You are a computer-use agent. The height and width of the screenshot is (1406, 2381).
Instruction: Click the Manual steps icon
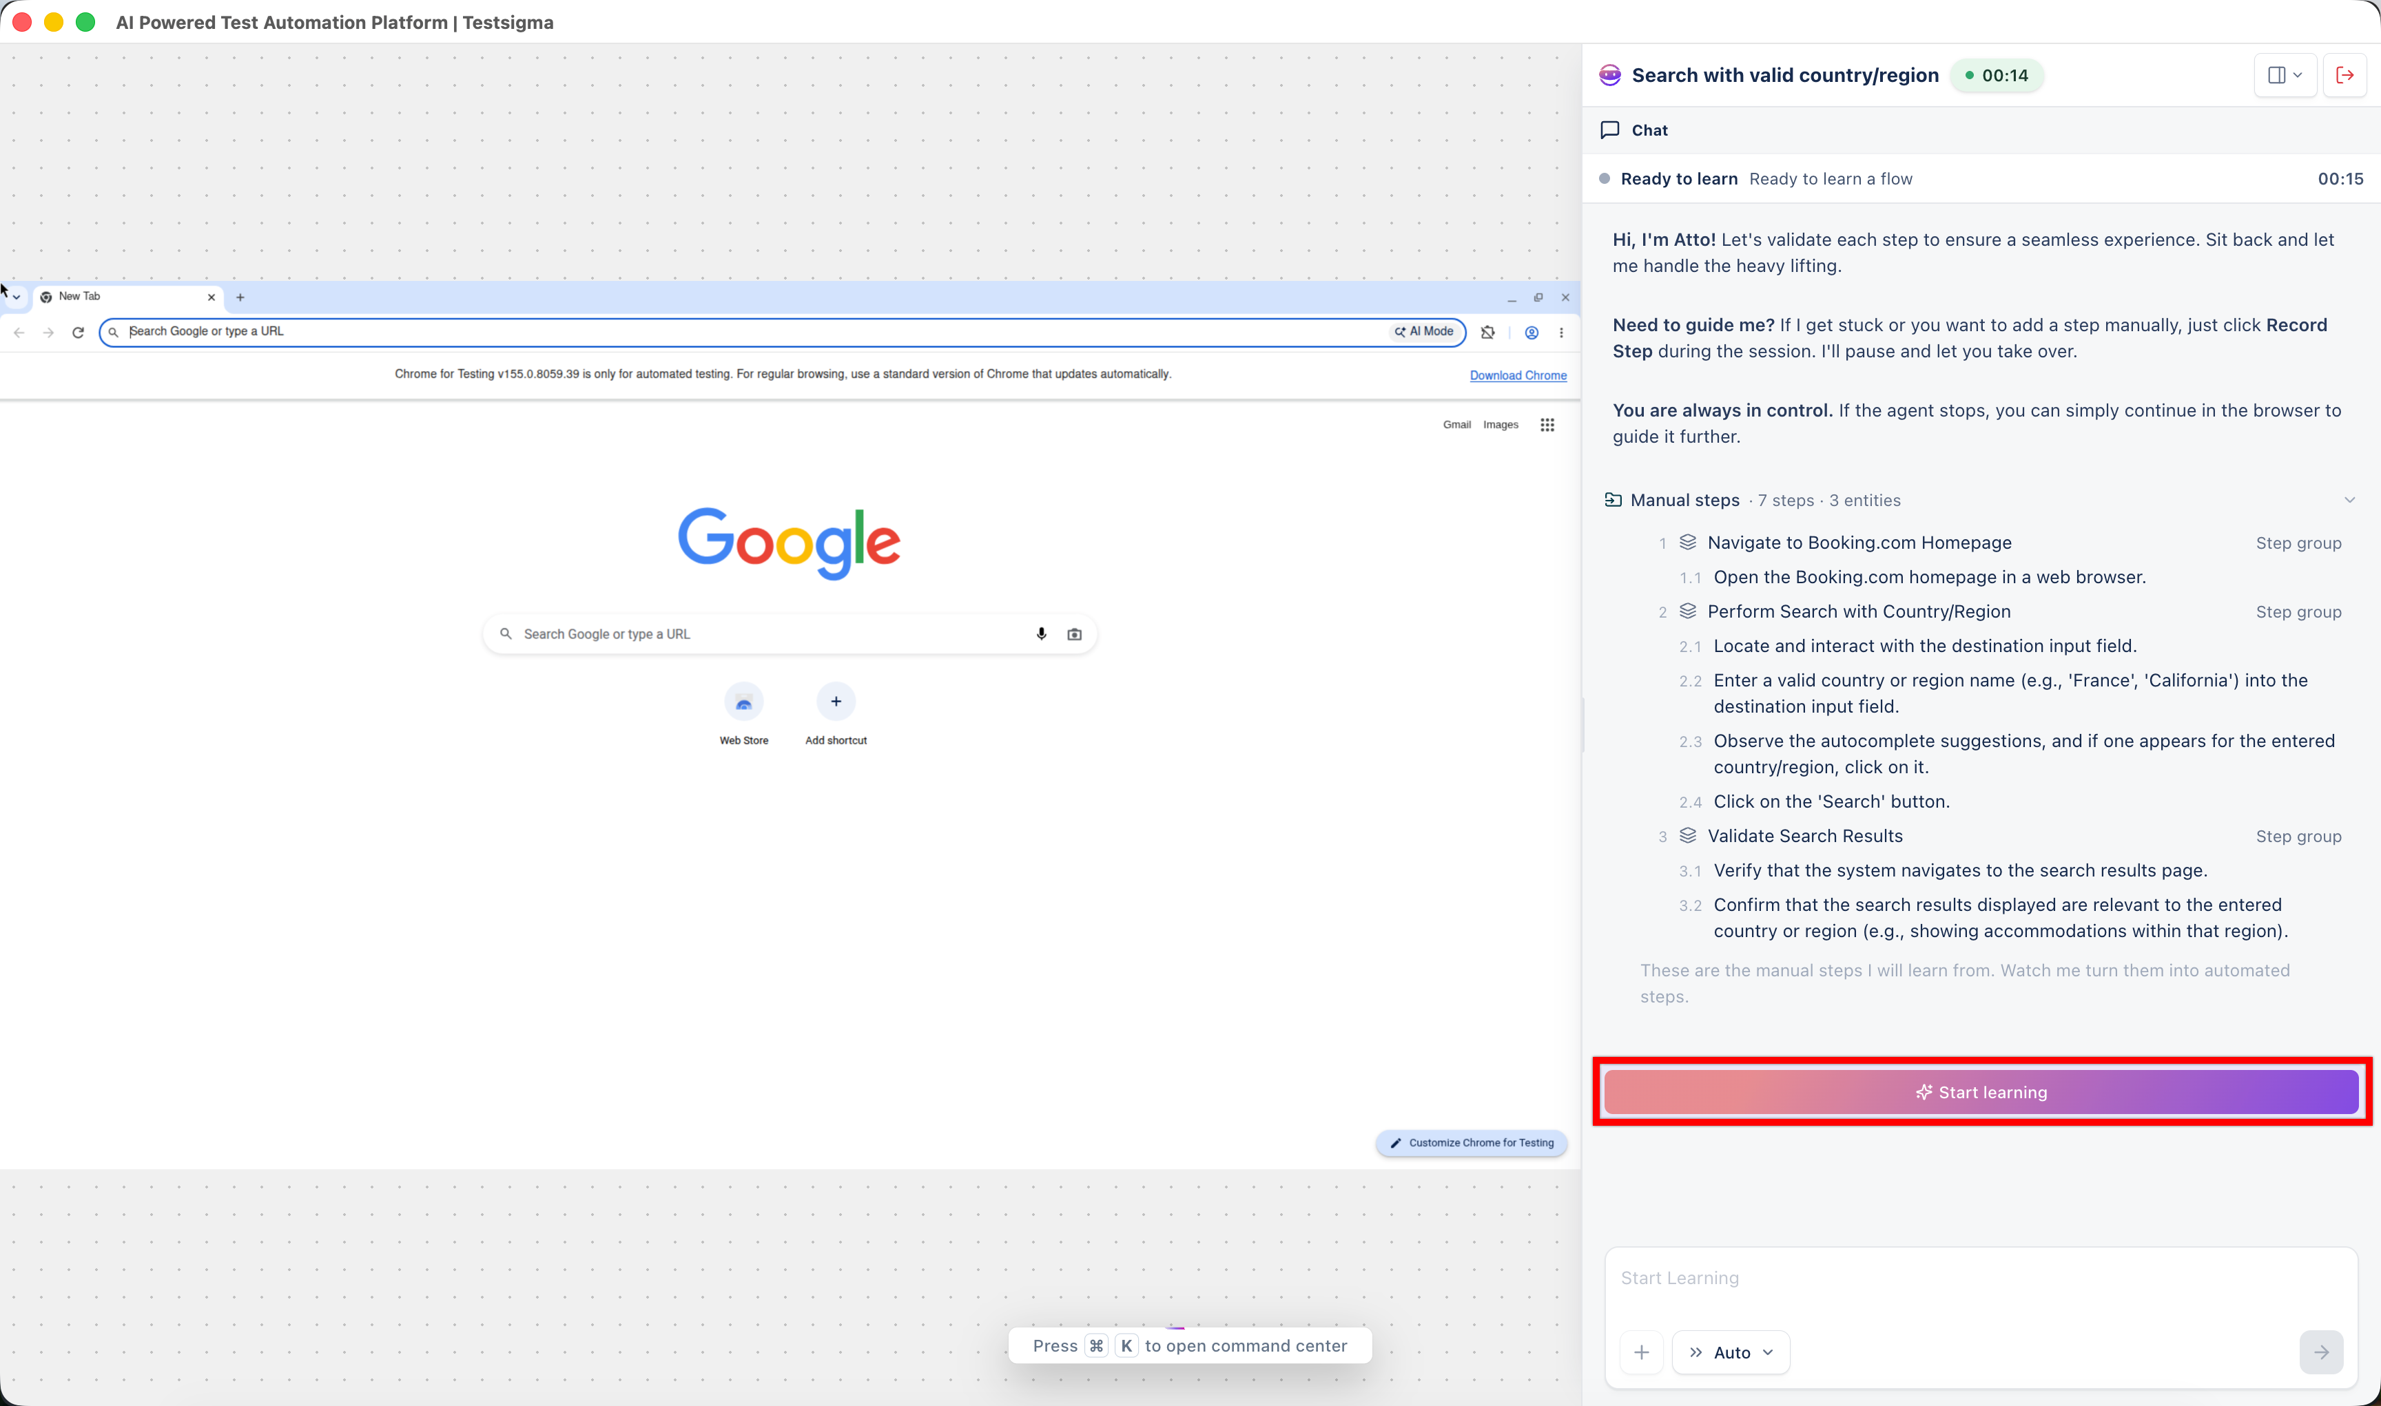[x=1612, y=499]
